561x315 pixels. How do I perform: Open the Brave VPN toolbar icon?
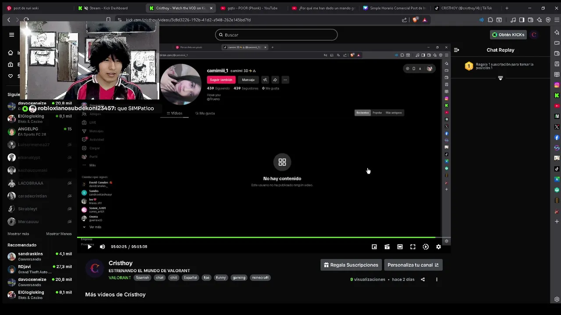tap(548, 20)
